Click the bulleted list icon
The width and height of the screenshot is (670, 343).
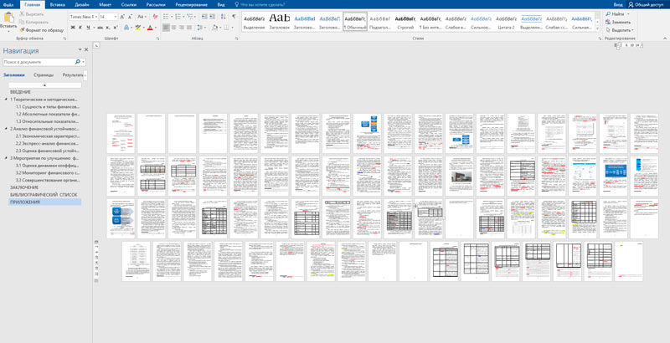(x=167, y=17)
